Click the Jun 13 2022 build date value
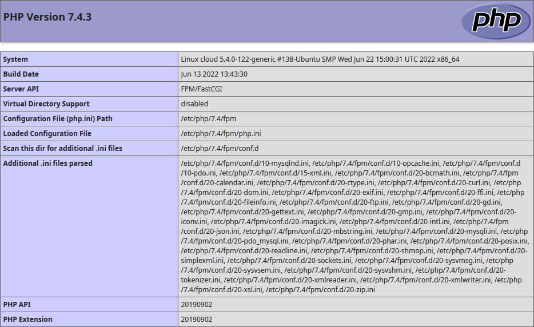Viewport: 534px width, 327px height. [x=214, y=74]
